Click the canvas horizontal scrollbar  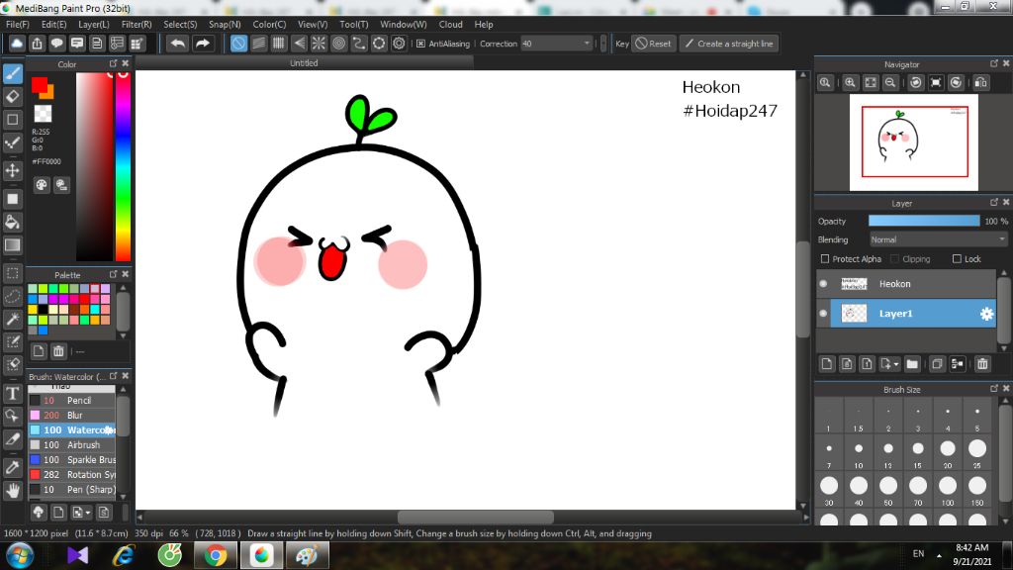[x=476, y=518]
